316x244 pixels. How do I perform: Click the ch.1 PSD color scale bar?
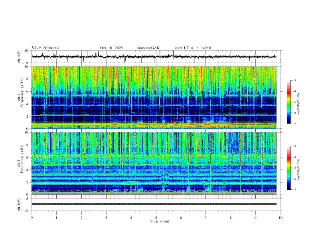click(x=288, y=102)
